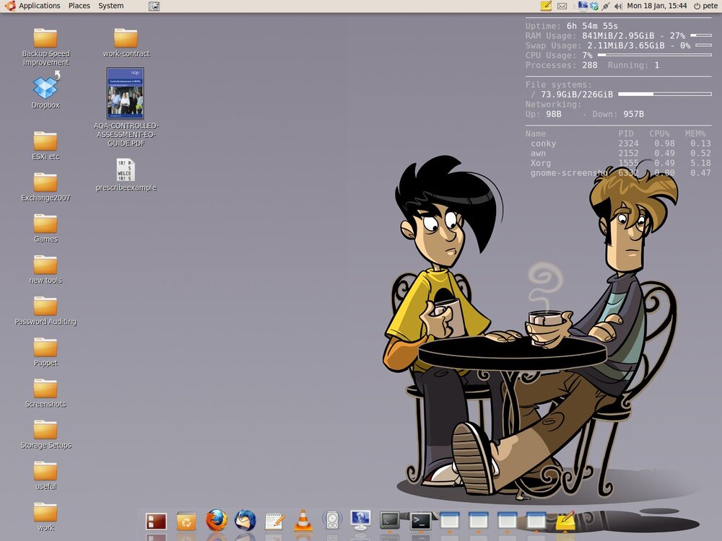Select the new tools folder
Viewport: 722px width, 541px height.
[45, 270]
